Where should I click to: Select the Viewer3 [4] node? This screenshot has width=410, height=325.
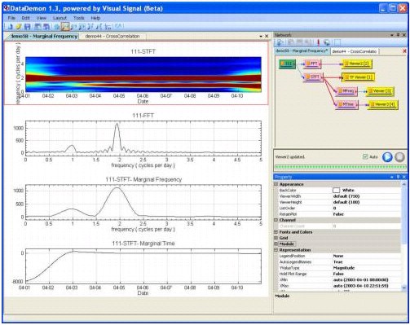(382, 104)
